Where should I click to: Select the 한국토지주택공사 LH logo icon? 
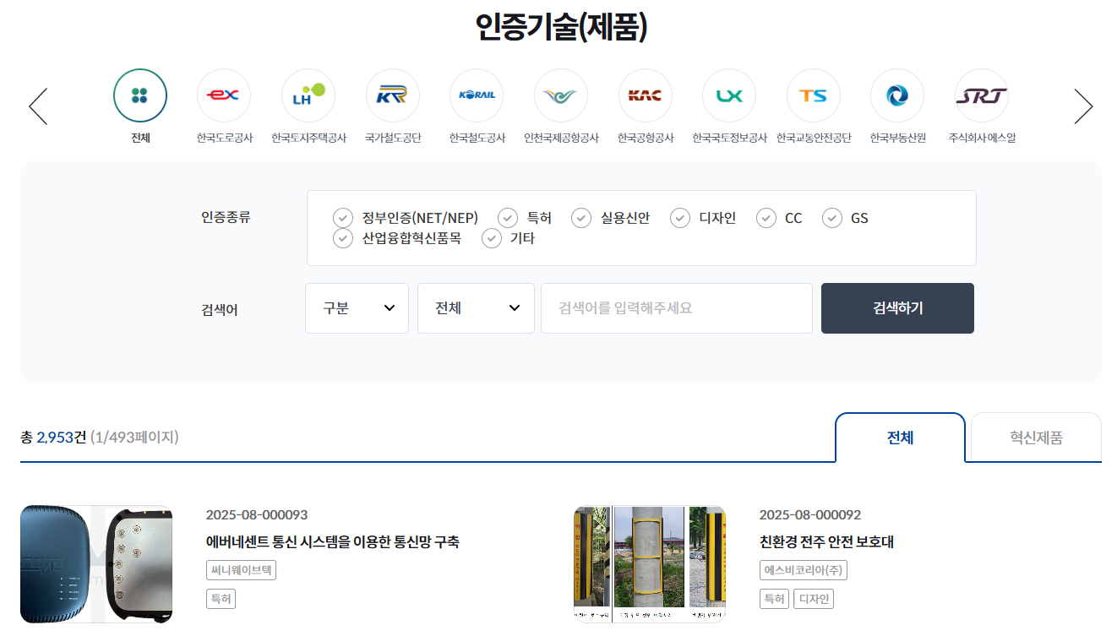(x=308, y=95)
